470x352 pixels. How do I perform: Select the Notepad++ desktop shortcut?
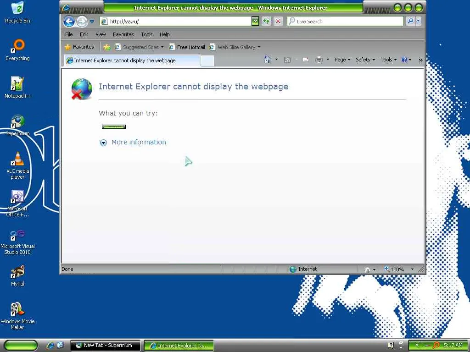(x=17, y=88)
